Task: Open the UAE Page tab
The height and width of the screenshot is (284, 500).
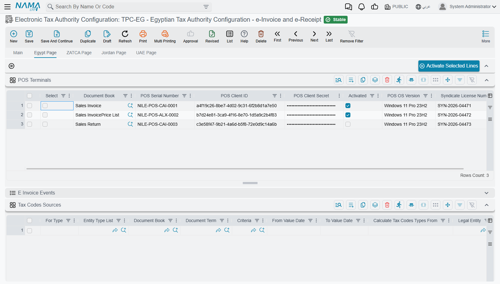Action: (146, 53)
